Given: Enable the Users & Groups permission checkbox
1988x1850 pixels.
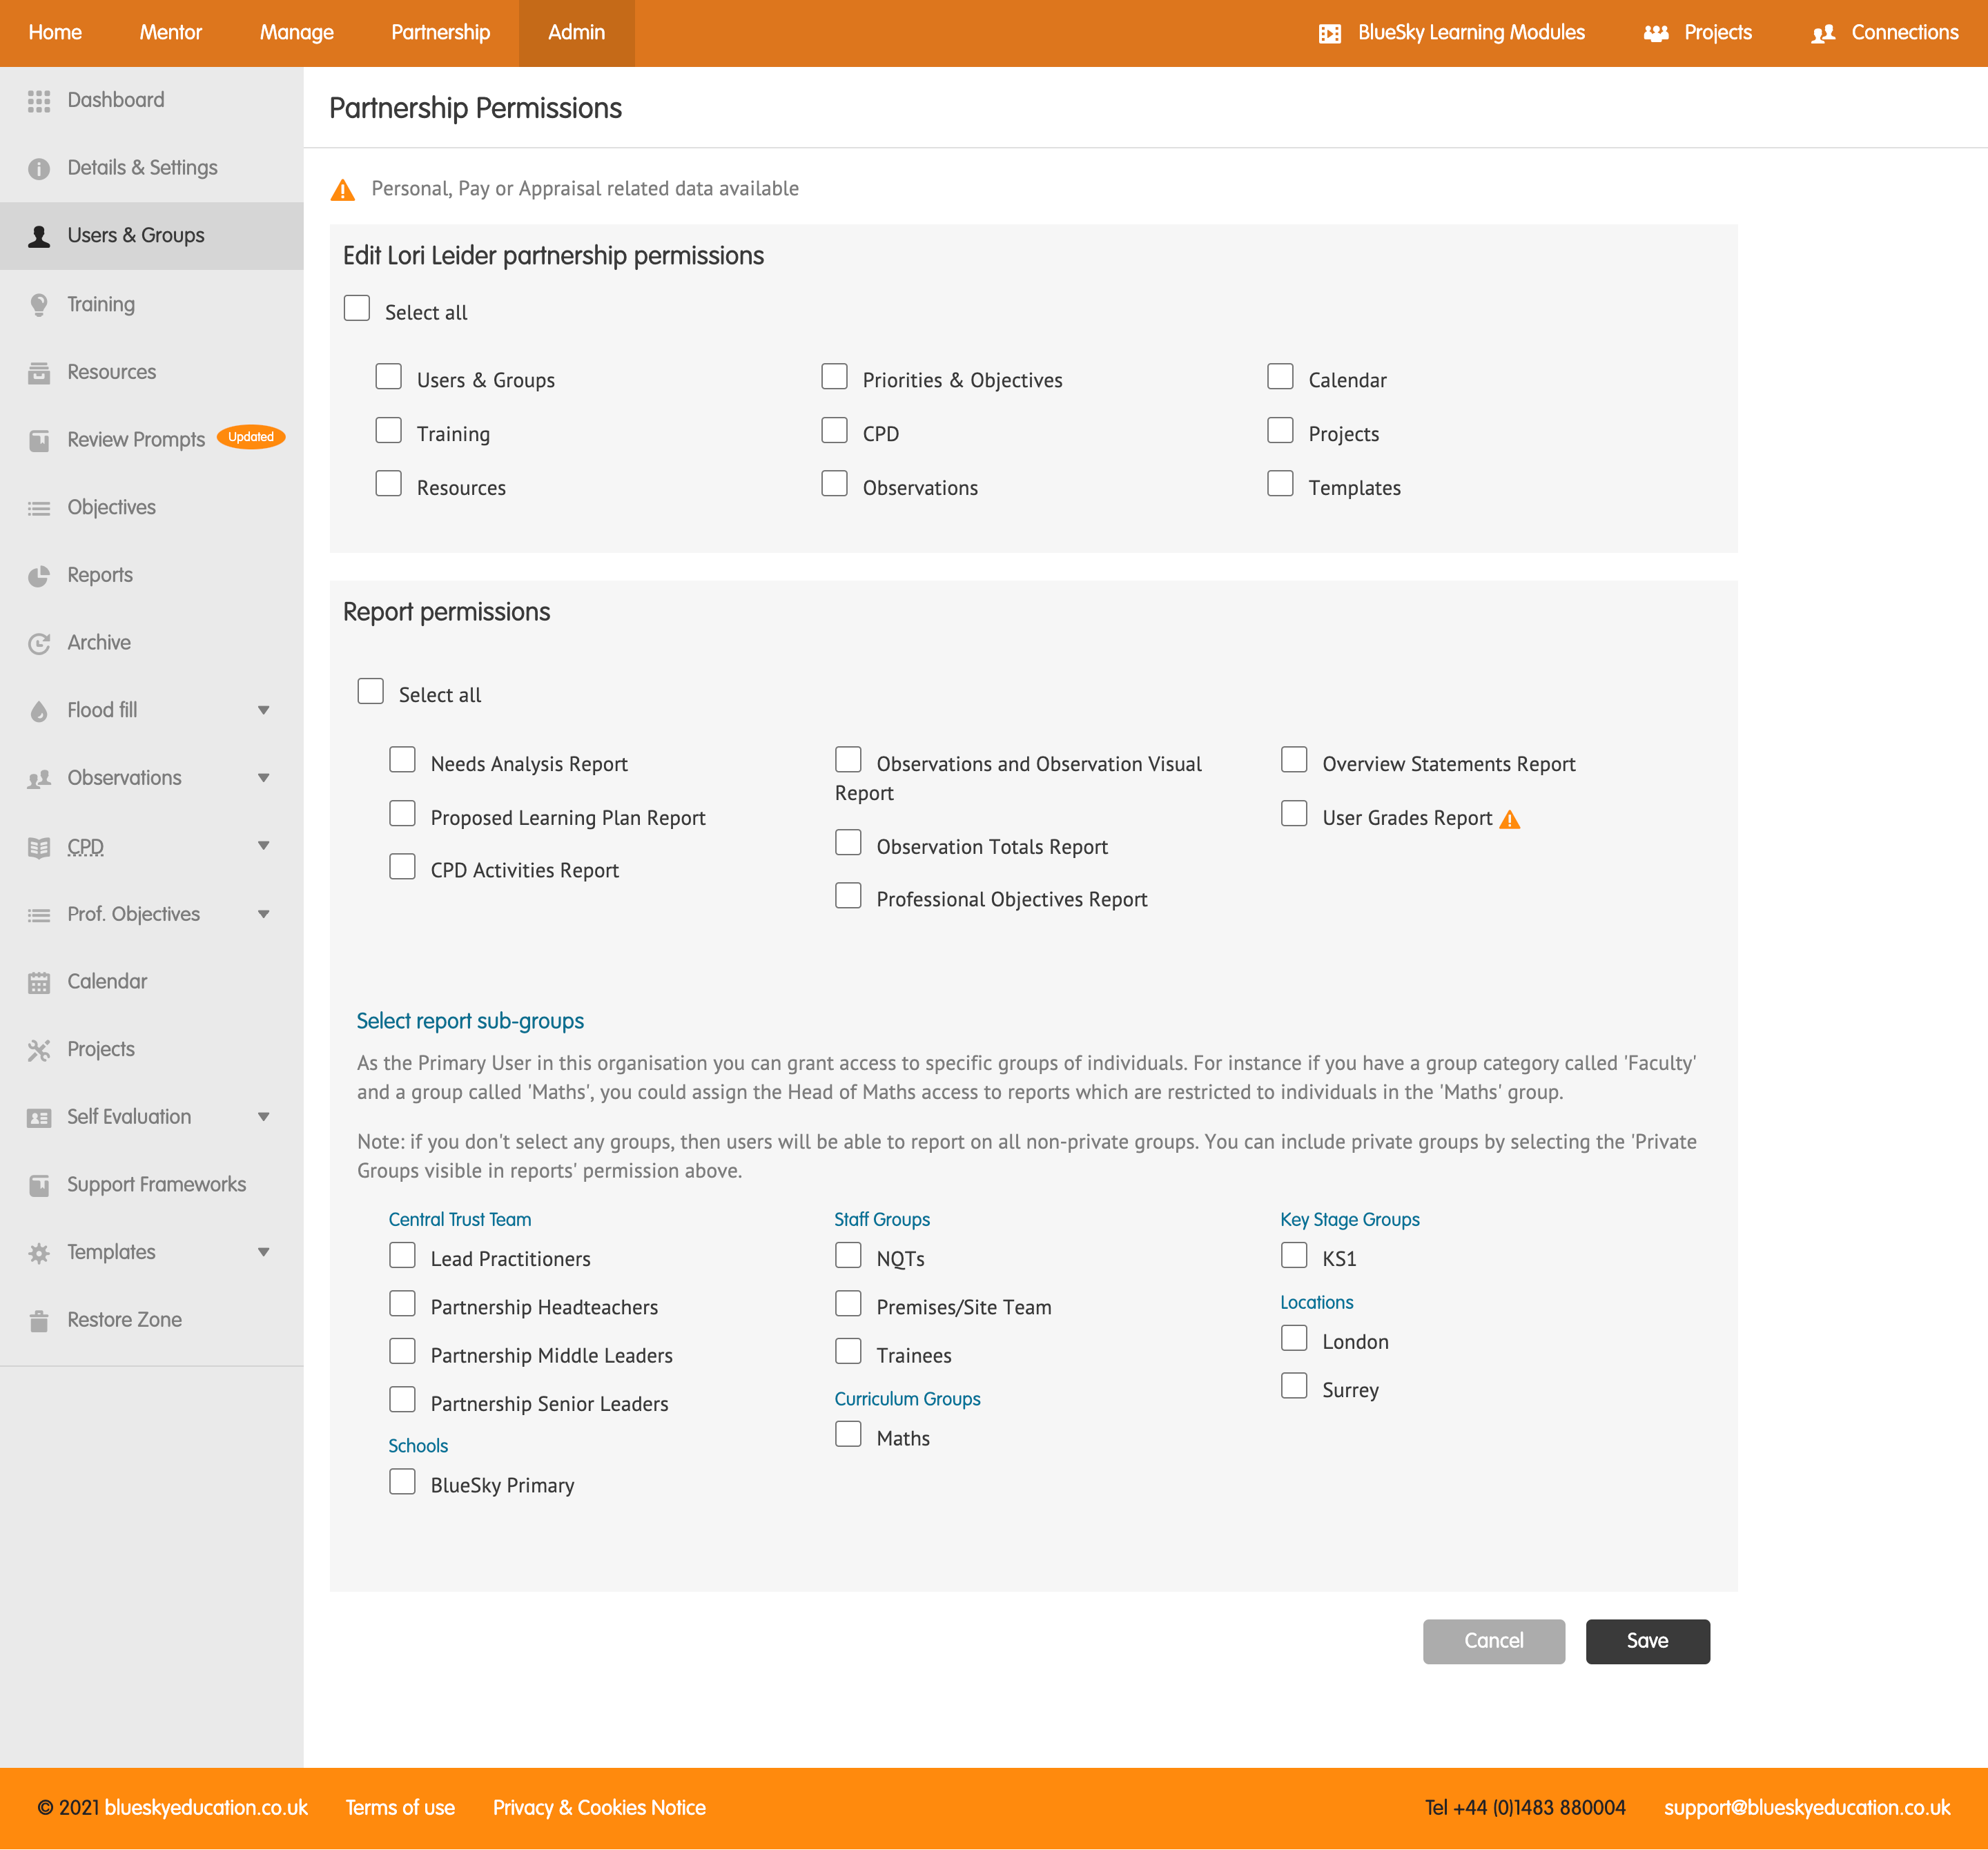Looking at the screenshot, I should 389,376.
